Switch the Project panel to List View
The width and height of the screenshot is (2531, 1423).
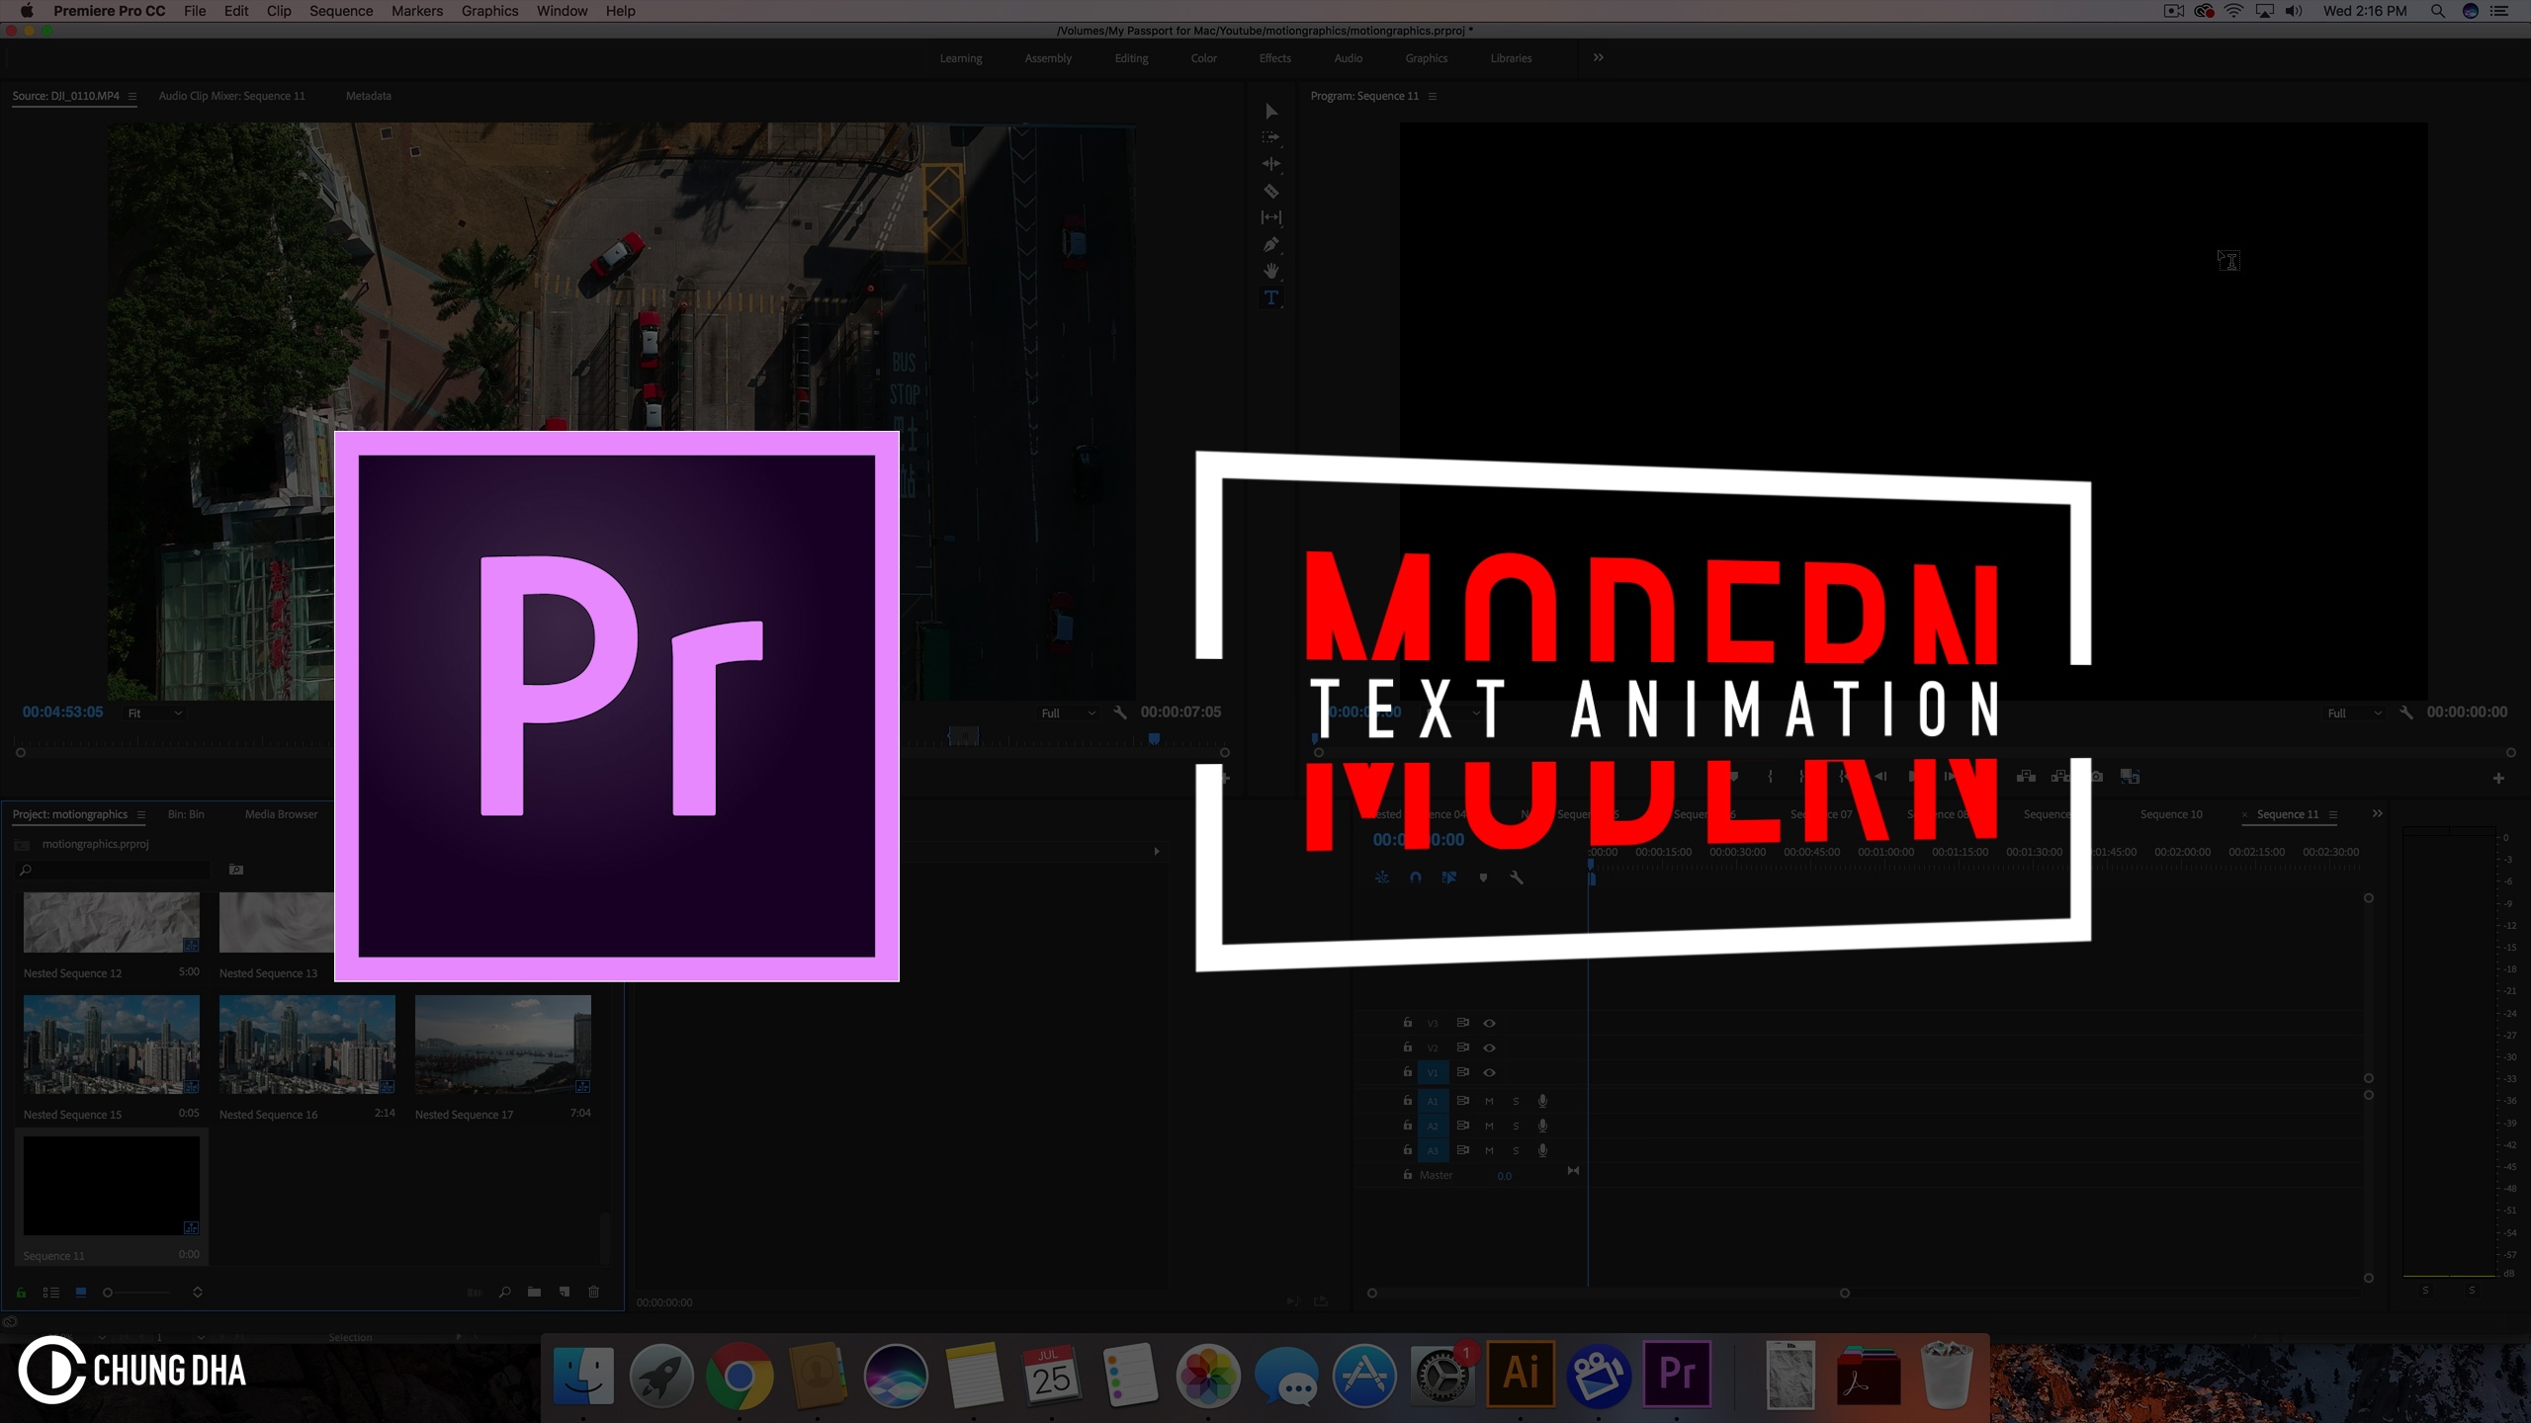click(x=51, y=1292)
